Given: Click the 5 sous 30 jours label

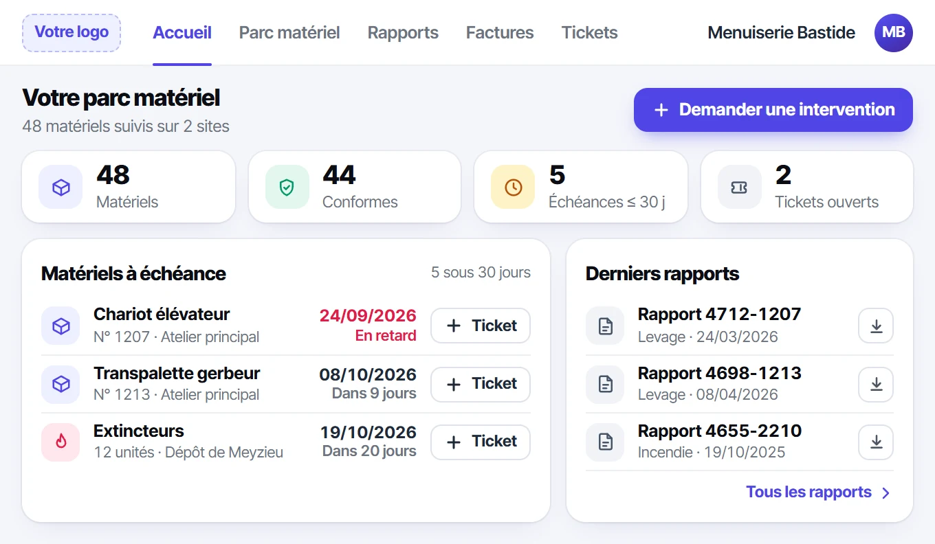Looking at the screenshot, I should (481, 273).
